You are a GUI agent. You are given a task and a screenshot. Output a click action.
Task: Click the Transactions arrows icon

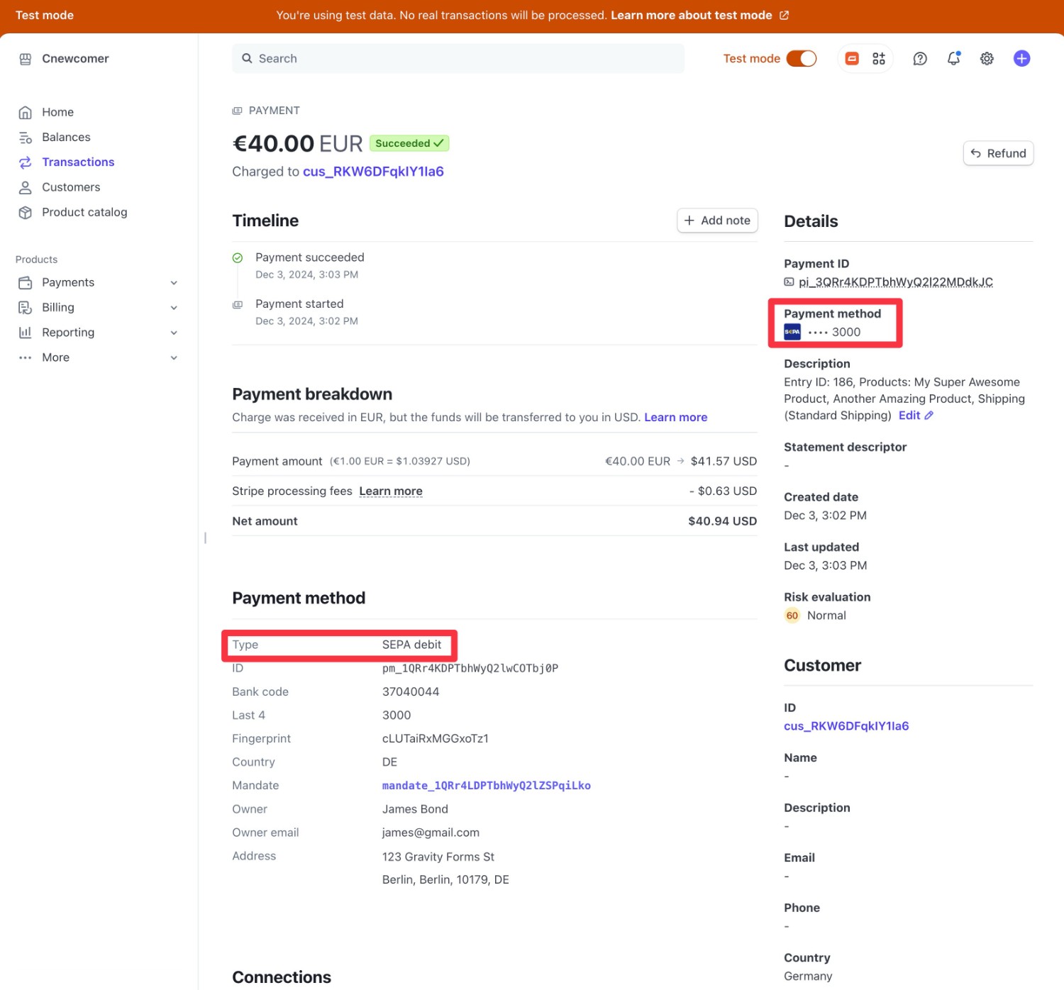(x=26, y=162)
